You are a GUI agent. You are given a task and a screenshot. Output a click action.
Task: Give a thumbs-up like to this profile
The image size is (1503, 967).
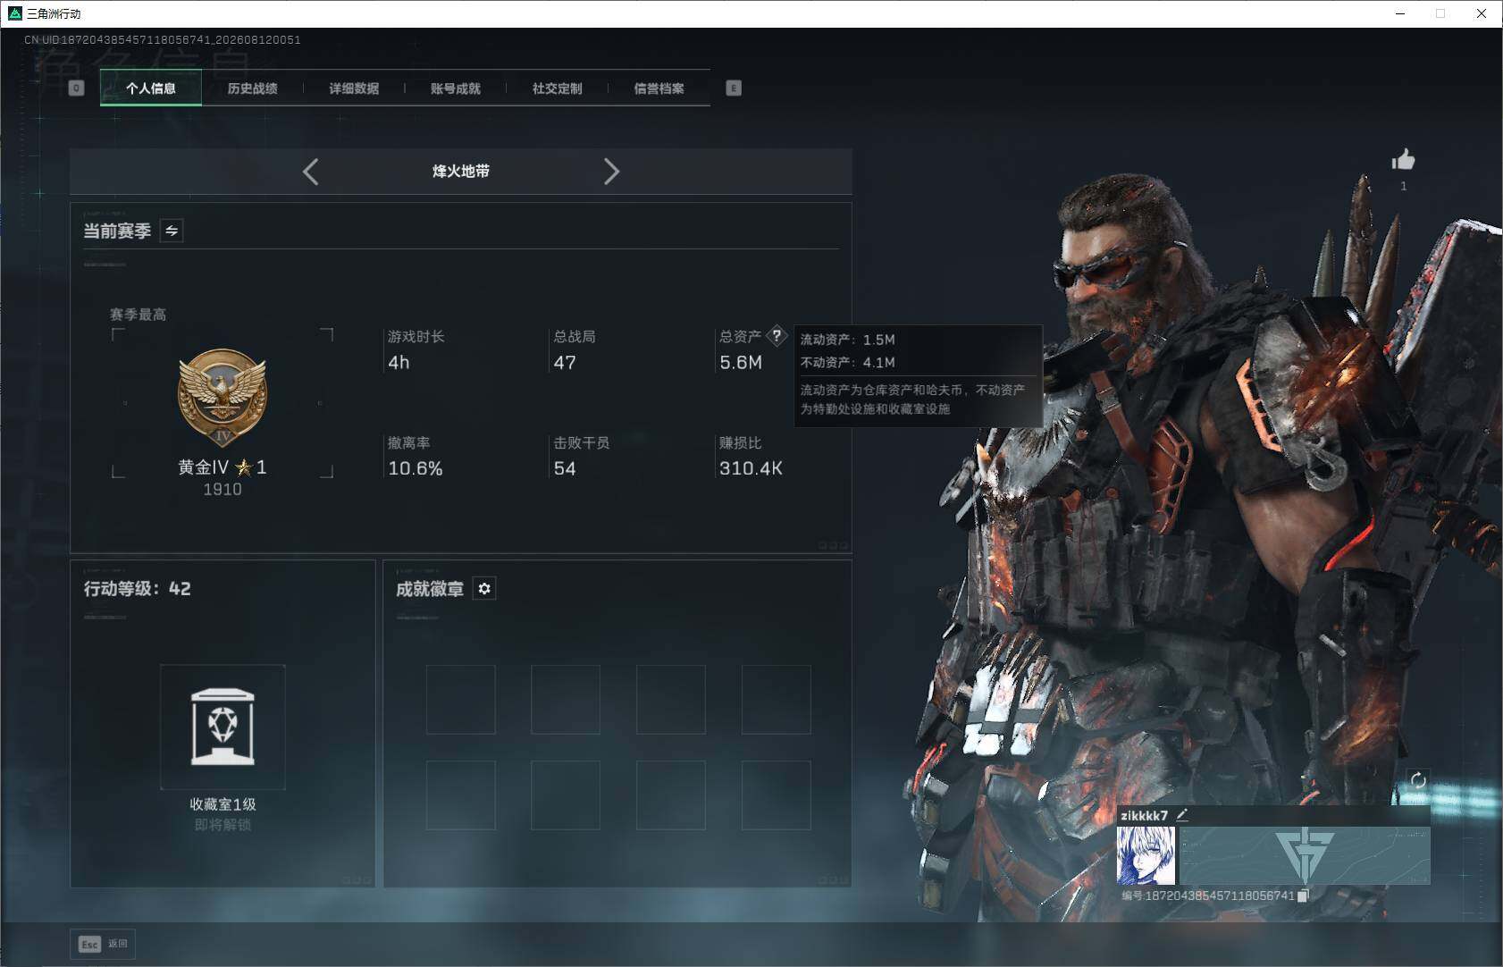1403,160
